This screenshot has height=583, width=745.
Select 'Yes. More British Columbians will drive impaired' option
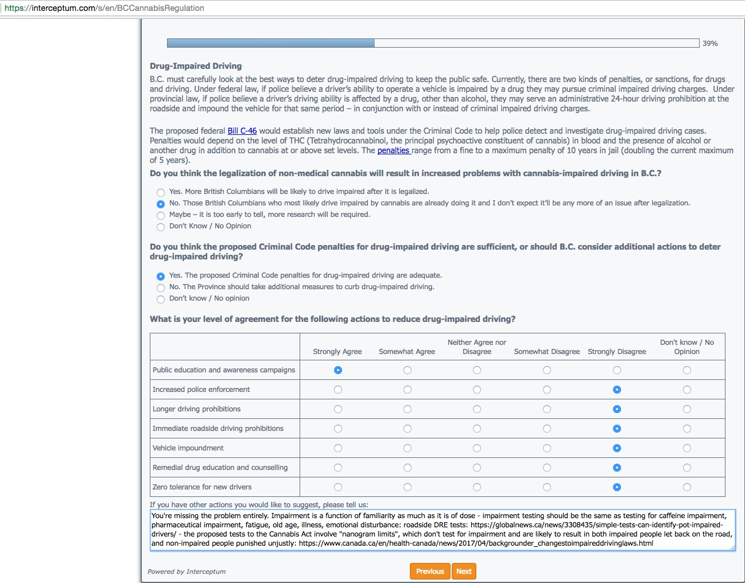point(161,192)
